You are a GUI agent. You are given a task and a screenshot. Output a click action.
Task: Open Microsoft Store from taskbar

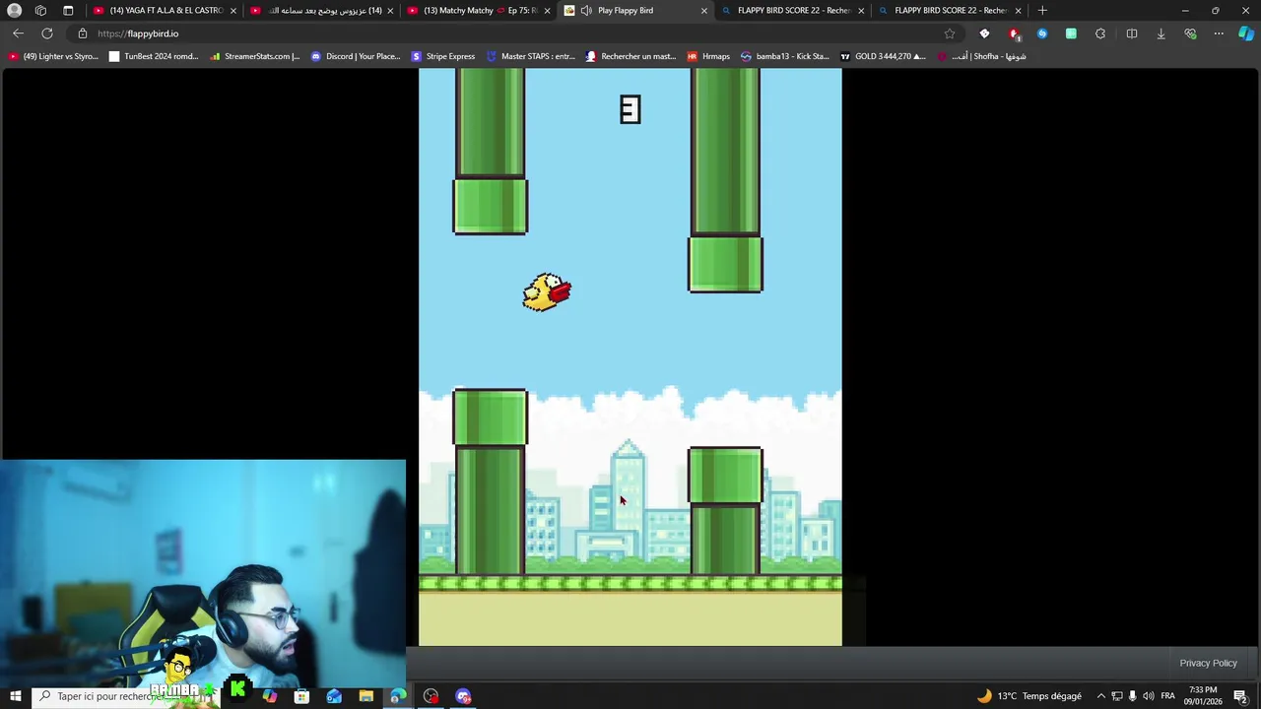(301, 696)
